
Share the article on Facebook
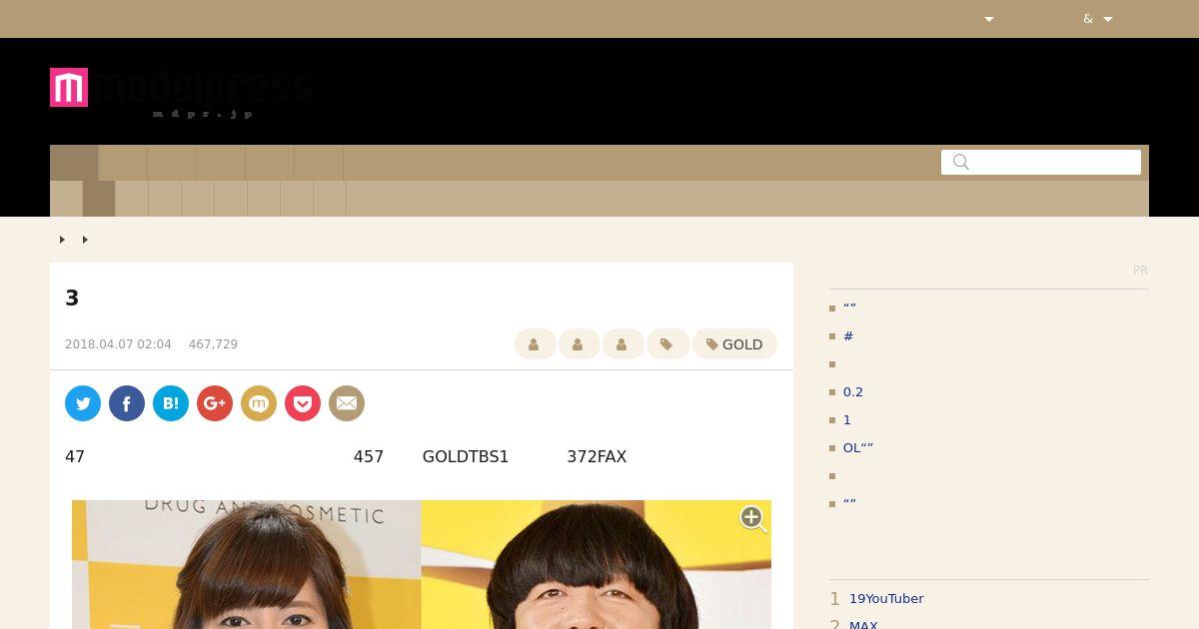pos(127,403)
